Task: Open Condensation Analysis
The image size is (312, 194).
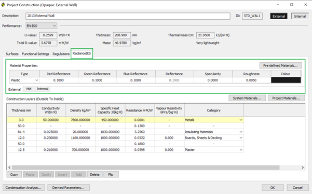Action: [x=24, y=188]
